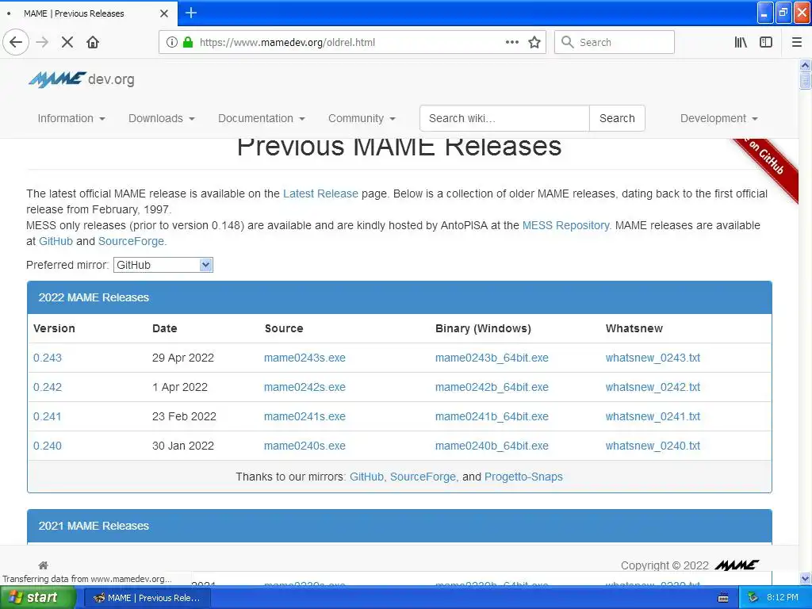
Task: Open whatsnew_0241.txt
Action: click(653, 416)
